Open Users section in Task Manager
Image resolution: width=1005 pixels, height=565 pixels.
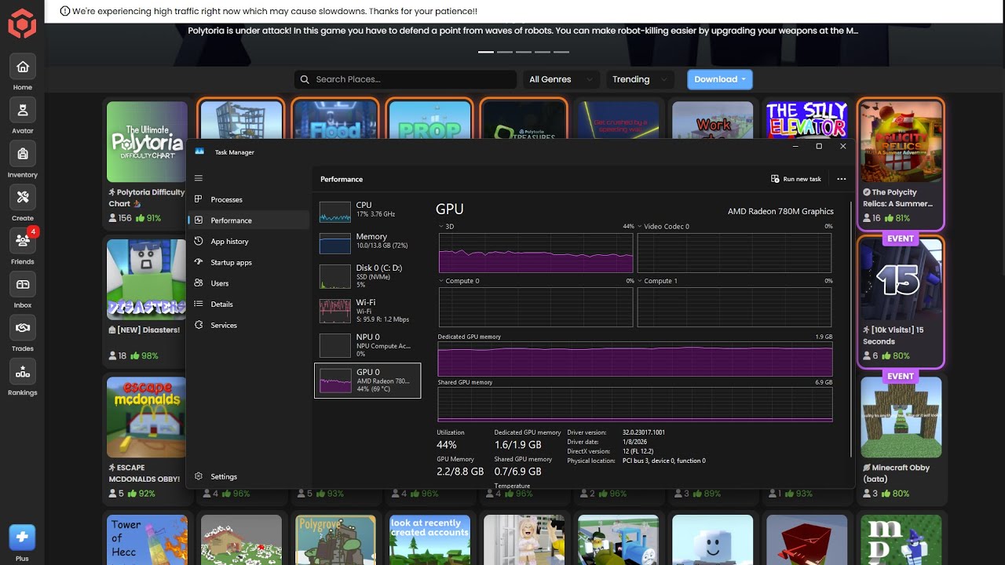[x=248, y=283]
